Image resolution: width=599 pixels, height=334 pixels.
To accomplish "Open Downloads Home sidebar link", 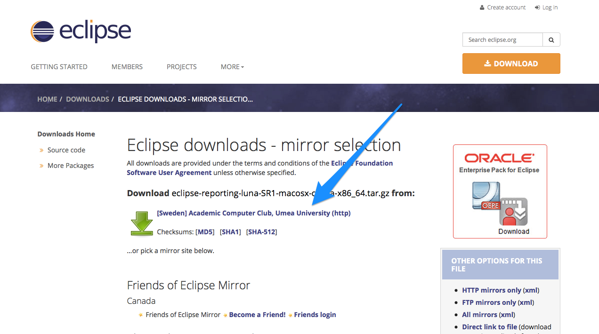I will click(x=66, y=134).
